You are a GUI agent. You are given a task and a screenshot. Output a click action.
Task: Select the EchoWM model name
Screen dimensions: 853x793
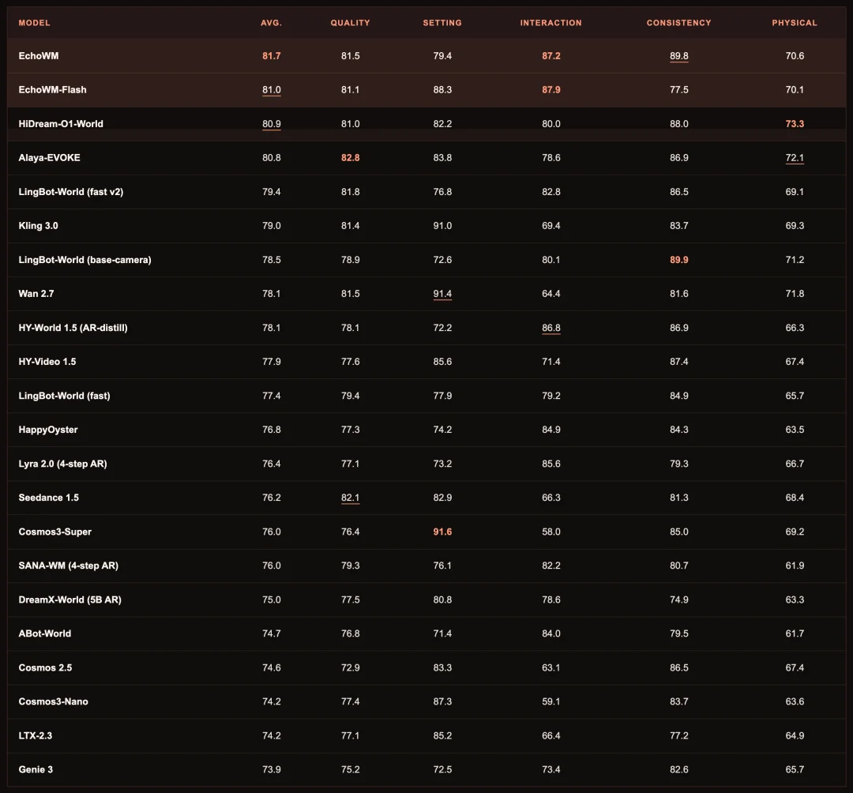point(39,56)
